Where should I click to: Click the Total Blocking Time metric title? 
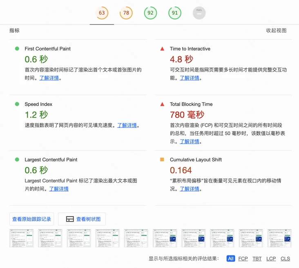pyautogui.click(x=191, y=104)
